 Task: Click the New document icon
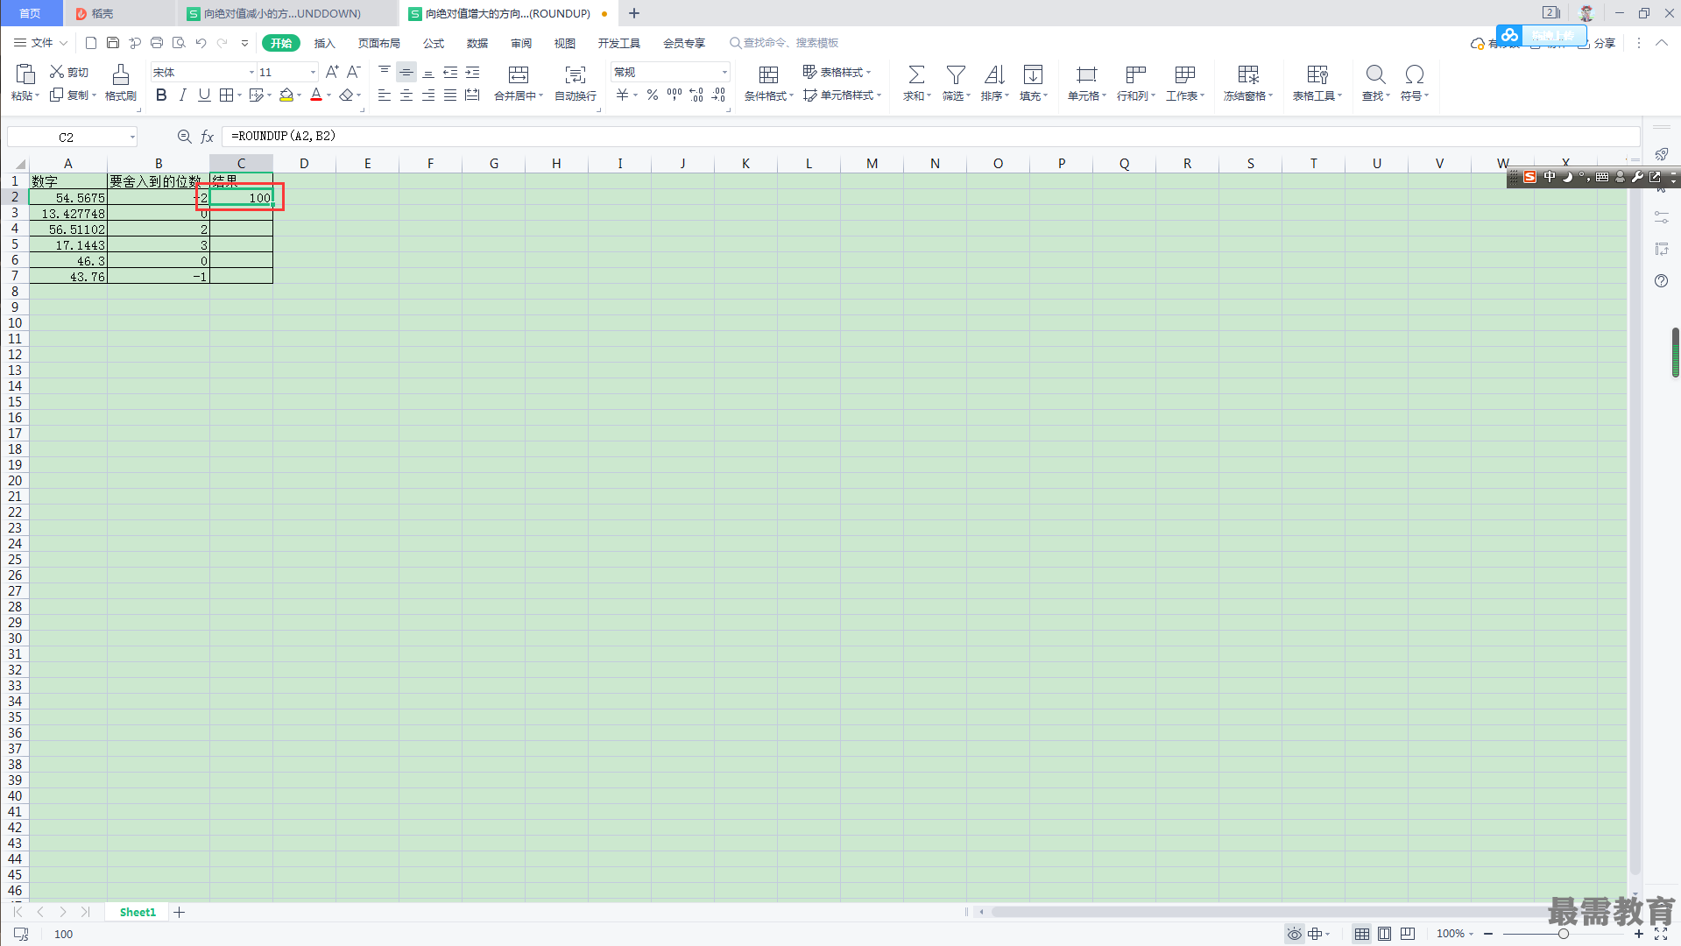pos(91,42)
